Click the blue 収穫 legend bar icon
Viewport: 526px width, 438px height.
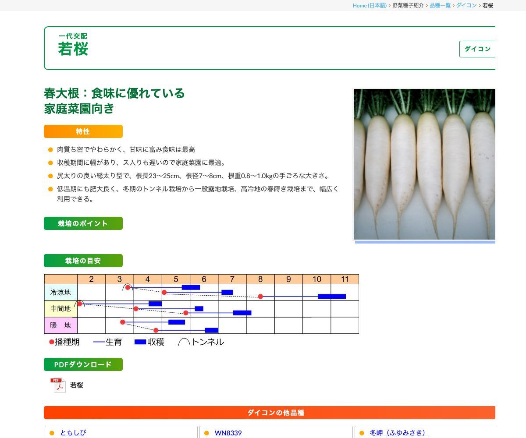click(x=140, y=342)
